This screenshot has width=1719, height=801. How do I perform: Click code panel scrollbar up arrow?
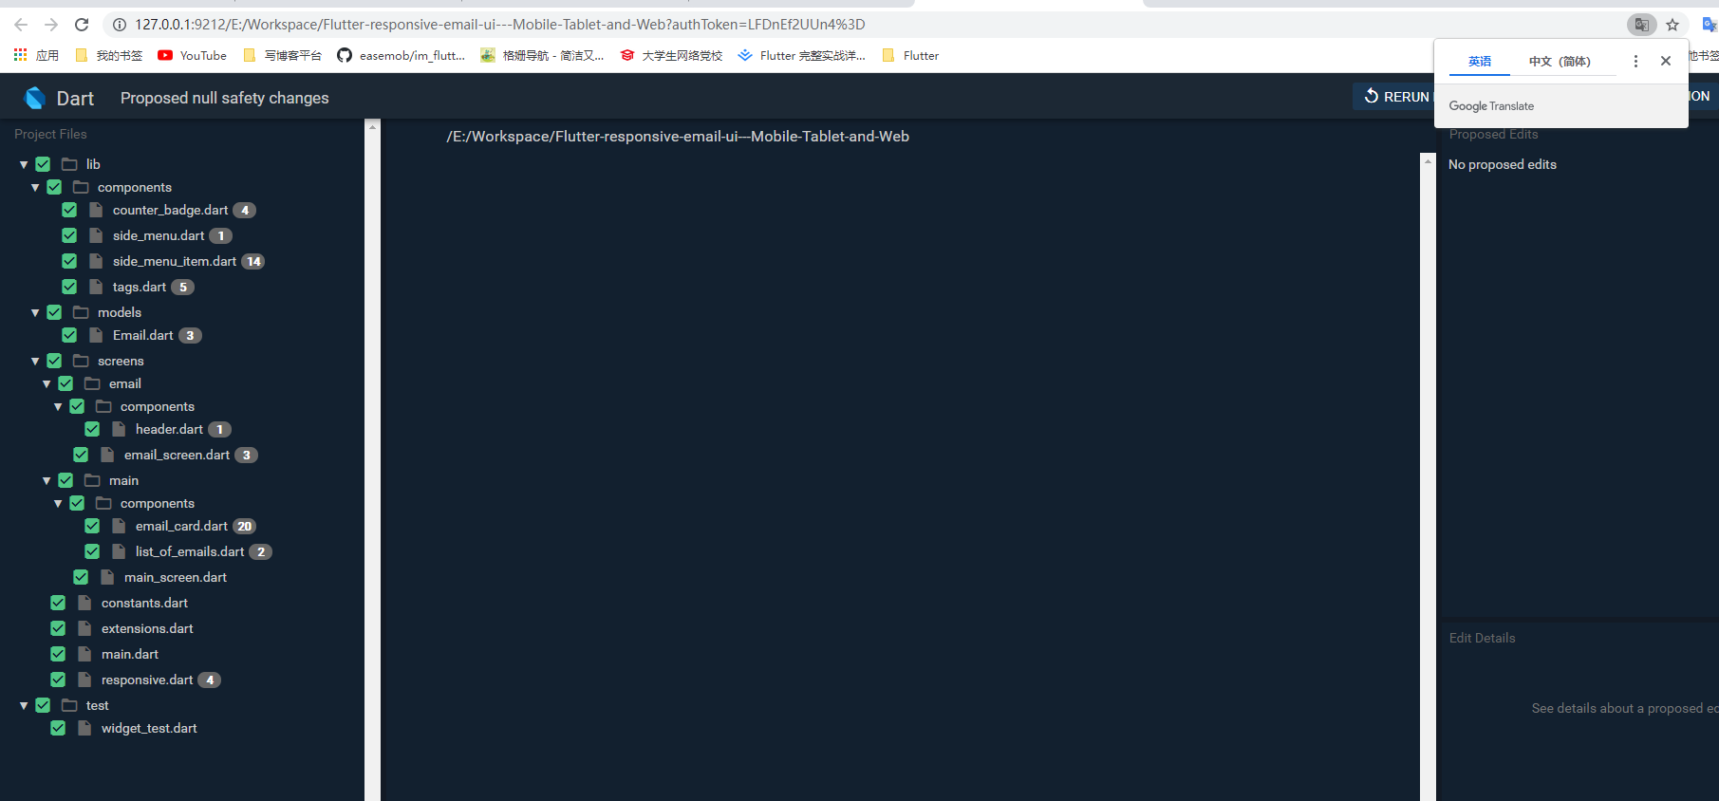(x=1428, y=161)
